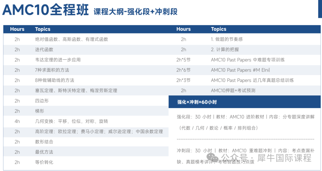Select the "7种求面积的方法" topic
This screenshot has width=322, height=171.
pos(52,70)
